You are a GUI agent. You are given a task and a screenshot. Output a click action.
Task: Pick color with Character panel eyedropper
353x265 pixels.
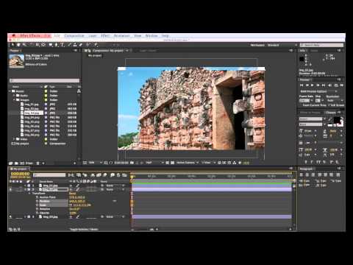(x=331, y=119)
